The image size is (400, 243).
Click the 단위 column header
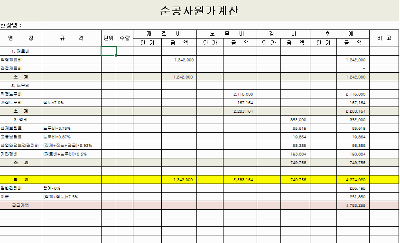coord(109,38)
